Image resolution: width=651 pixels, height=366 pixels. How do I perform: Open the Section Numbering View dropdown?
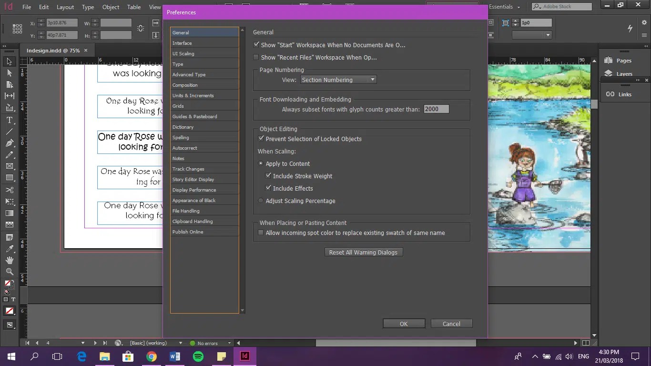click(x=373, y=80)
